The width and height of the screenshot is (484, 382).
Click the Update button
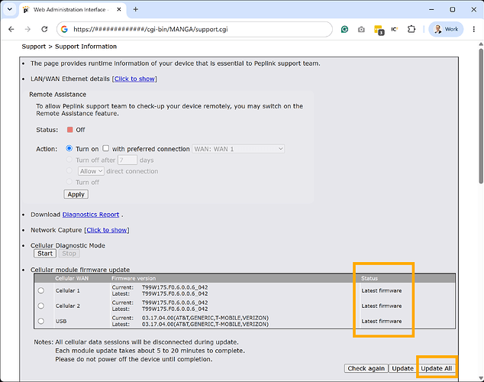click(402, 368)
